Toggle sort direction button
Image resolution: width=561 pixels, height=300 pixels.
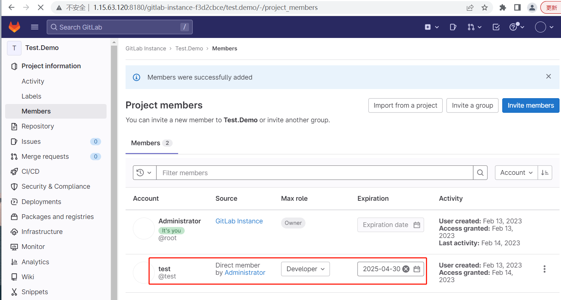545,173
